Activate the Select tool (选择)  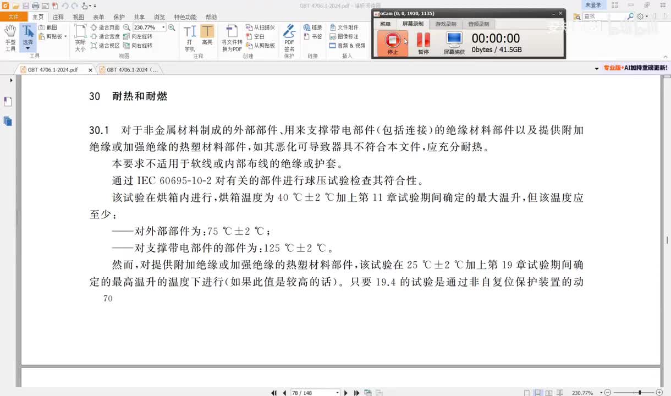point(28,38)
